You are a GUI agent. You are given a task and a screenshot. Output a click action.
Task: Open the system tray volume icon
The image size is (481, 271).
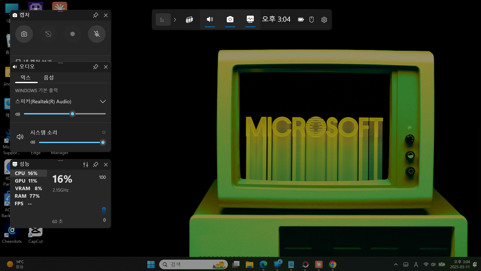(433, 264)
